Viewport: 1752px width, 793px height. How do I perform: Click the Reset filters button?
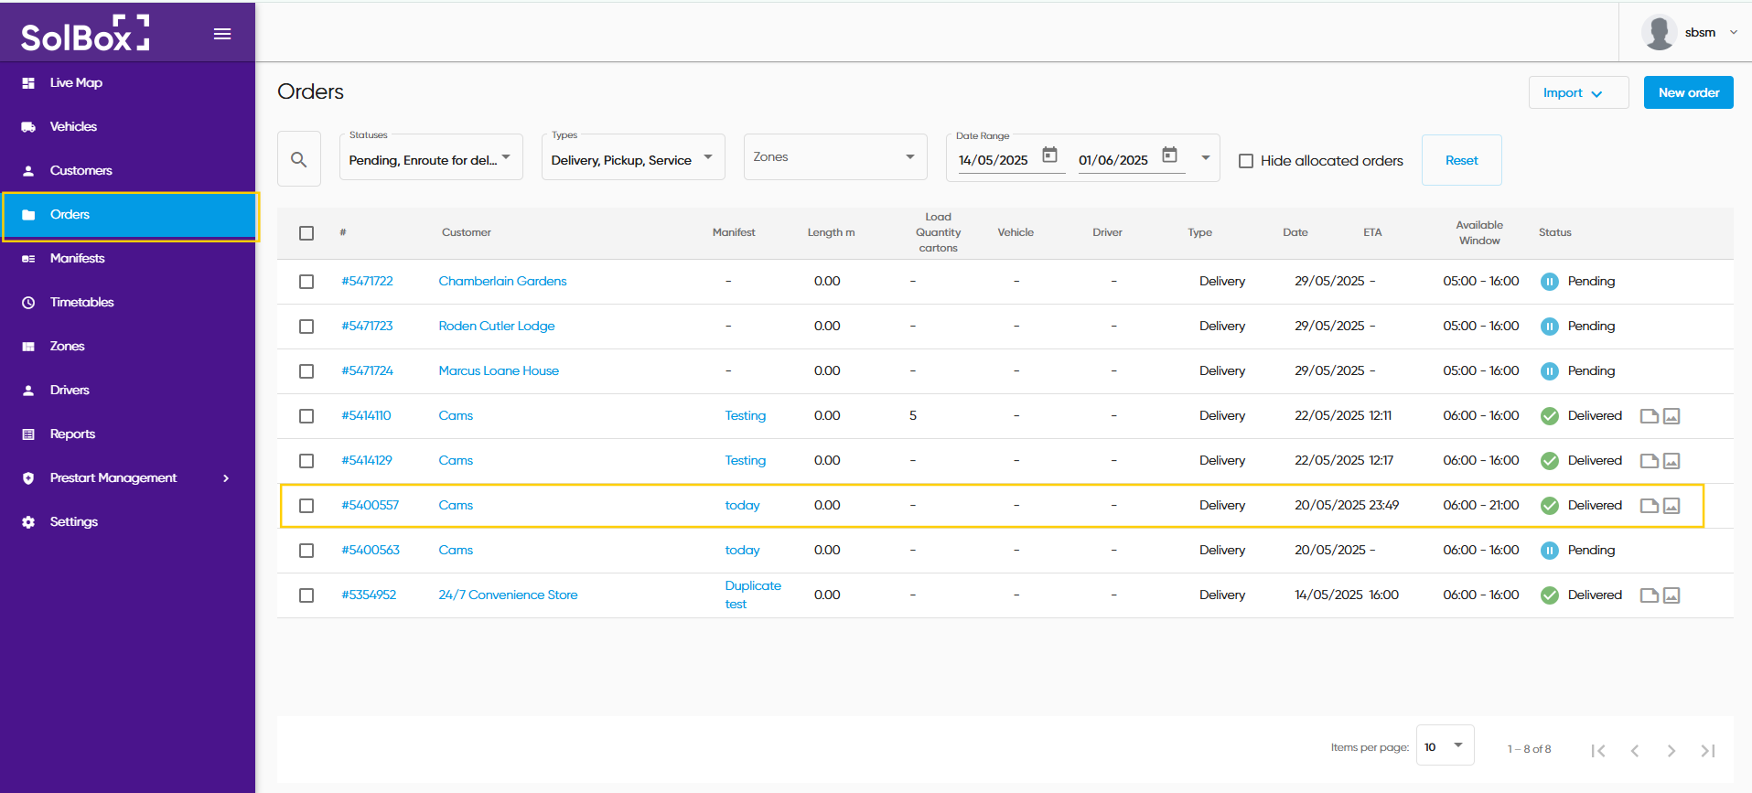pyautogui.click(x=1461, y=160)
